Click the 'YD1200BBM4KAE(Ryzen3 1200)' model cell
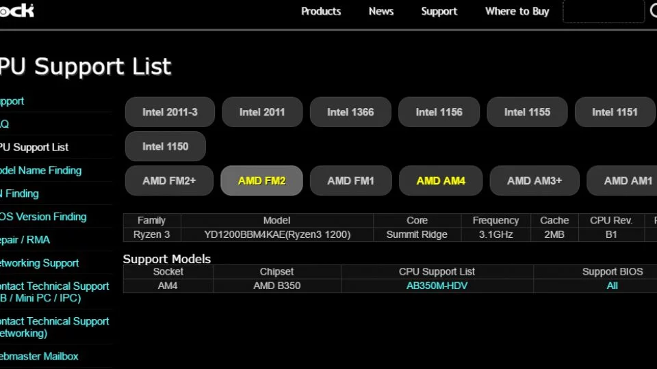 pyautogui.click(x=277, y=234)
